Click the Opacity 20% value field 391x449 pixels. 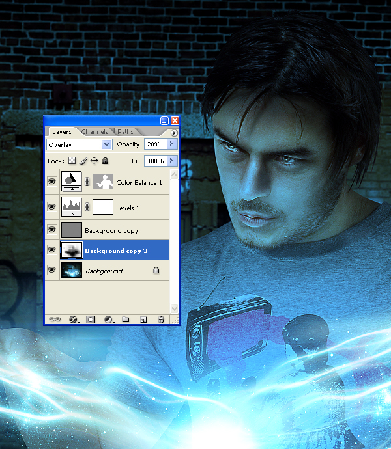[156, 144]
